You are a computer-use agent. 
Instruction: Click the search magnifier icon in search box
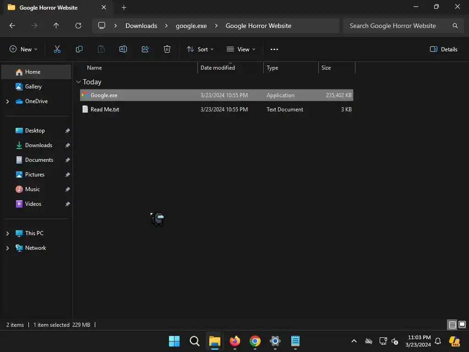[455, 26]
